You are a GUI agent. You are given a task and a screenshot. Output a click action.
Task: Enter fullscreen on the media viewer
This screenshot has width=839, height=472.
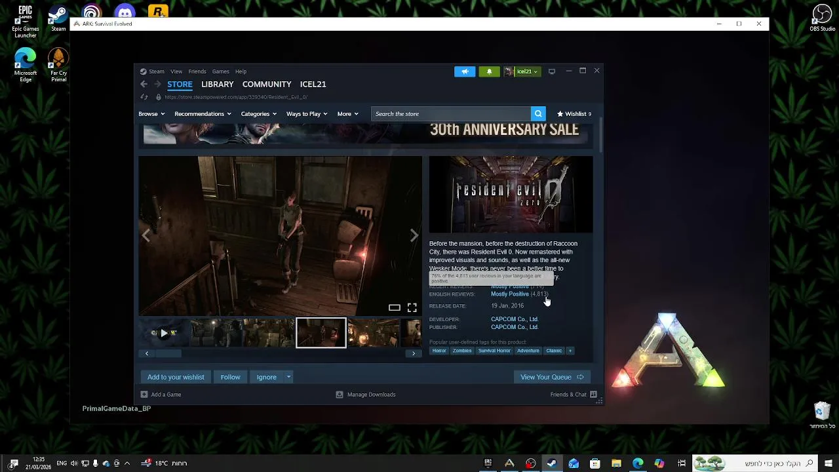pyautogui.click(x=412, y=307)
